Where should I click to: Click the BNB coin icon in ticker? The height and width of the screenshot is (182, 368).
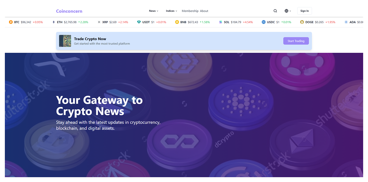coord(177,22)
